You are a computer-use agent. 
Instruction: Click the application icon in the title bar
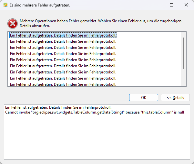click(x=5, y=5)
